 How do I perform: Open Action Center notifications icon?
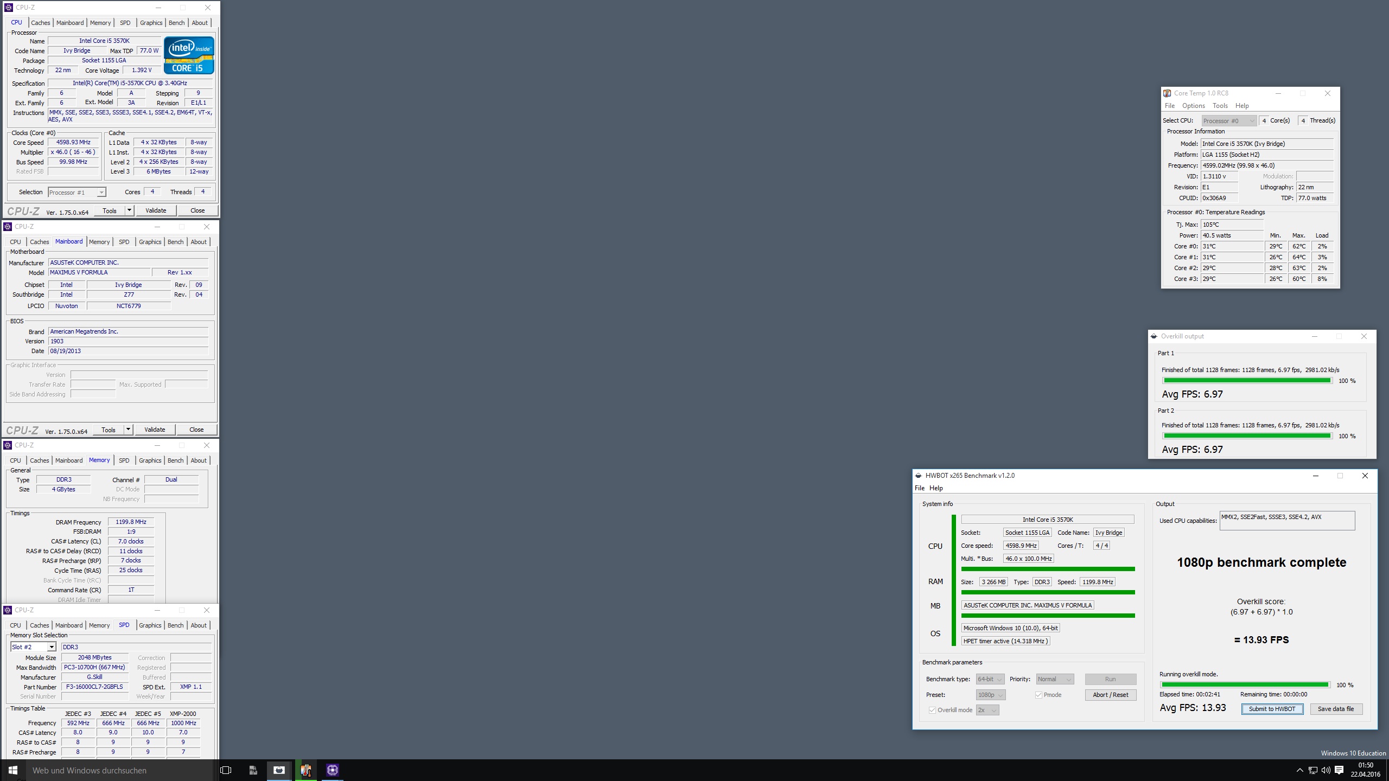[x=1339, y=770]
